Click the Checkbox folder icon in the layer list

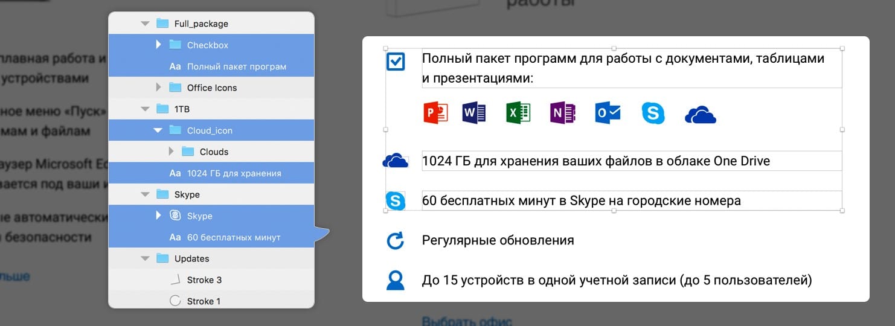(175, 45)
